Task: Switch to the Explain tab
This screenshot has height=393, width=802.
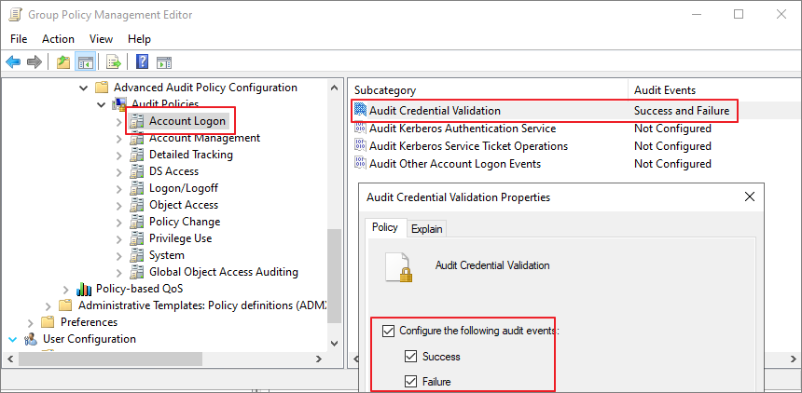Action: click(x=426, y=229)
